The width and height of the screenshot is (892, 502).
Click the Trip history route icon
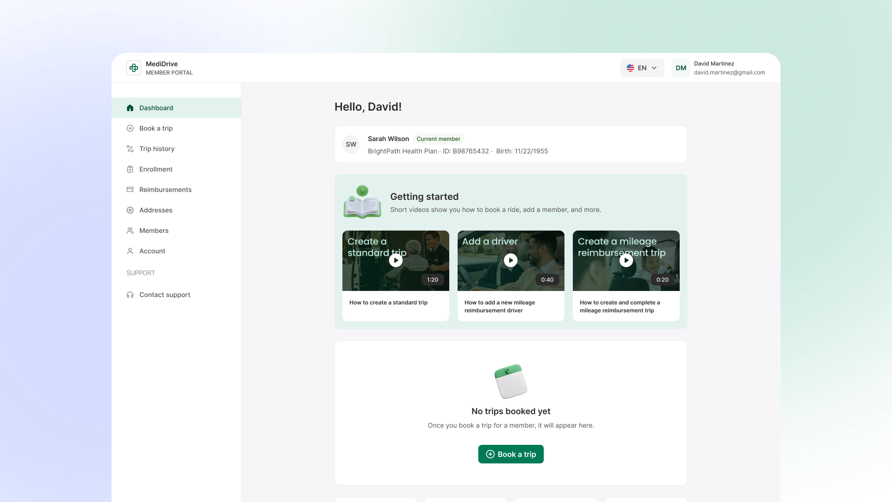click(130, 149)
